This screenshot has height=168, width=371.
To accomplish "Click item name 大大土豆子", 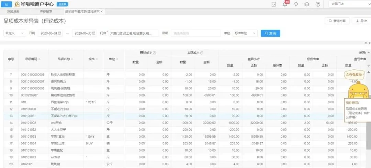I will [x=58, y=130].
